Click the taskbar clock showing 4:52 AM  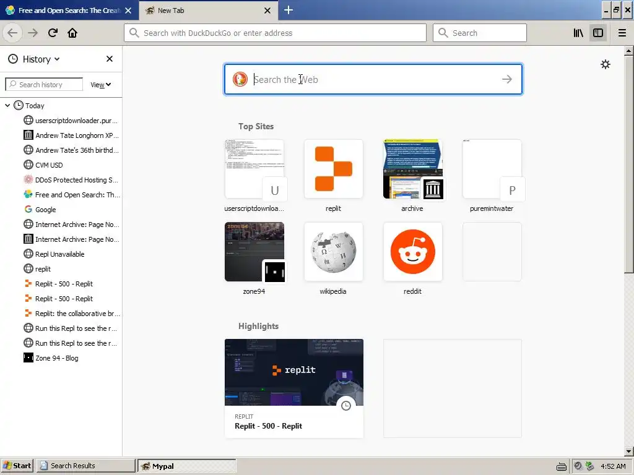point(613,466)
